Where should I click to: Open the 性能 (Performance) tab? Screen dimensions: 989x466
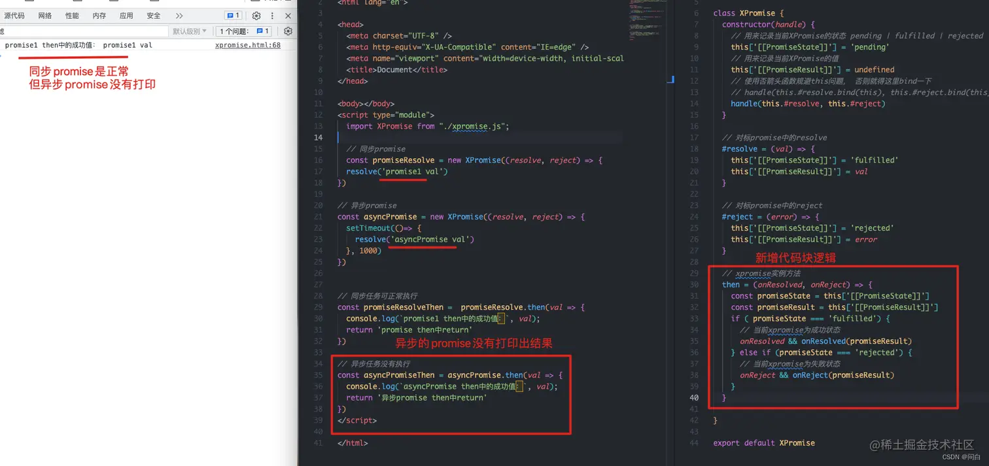coord(72,16)
